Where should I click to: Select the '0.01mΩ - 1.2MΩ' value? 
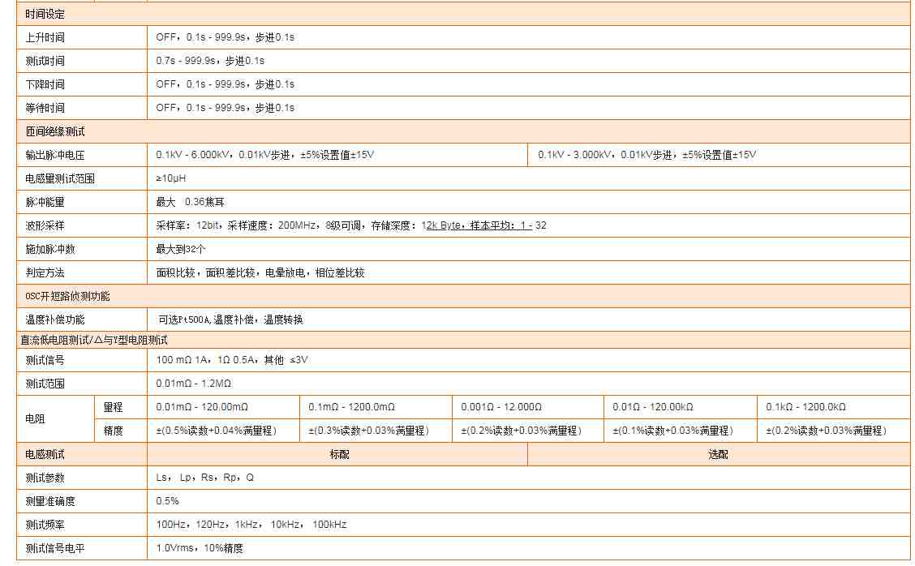tap(194, 384)
